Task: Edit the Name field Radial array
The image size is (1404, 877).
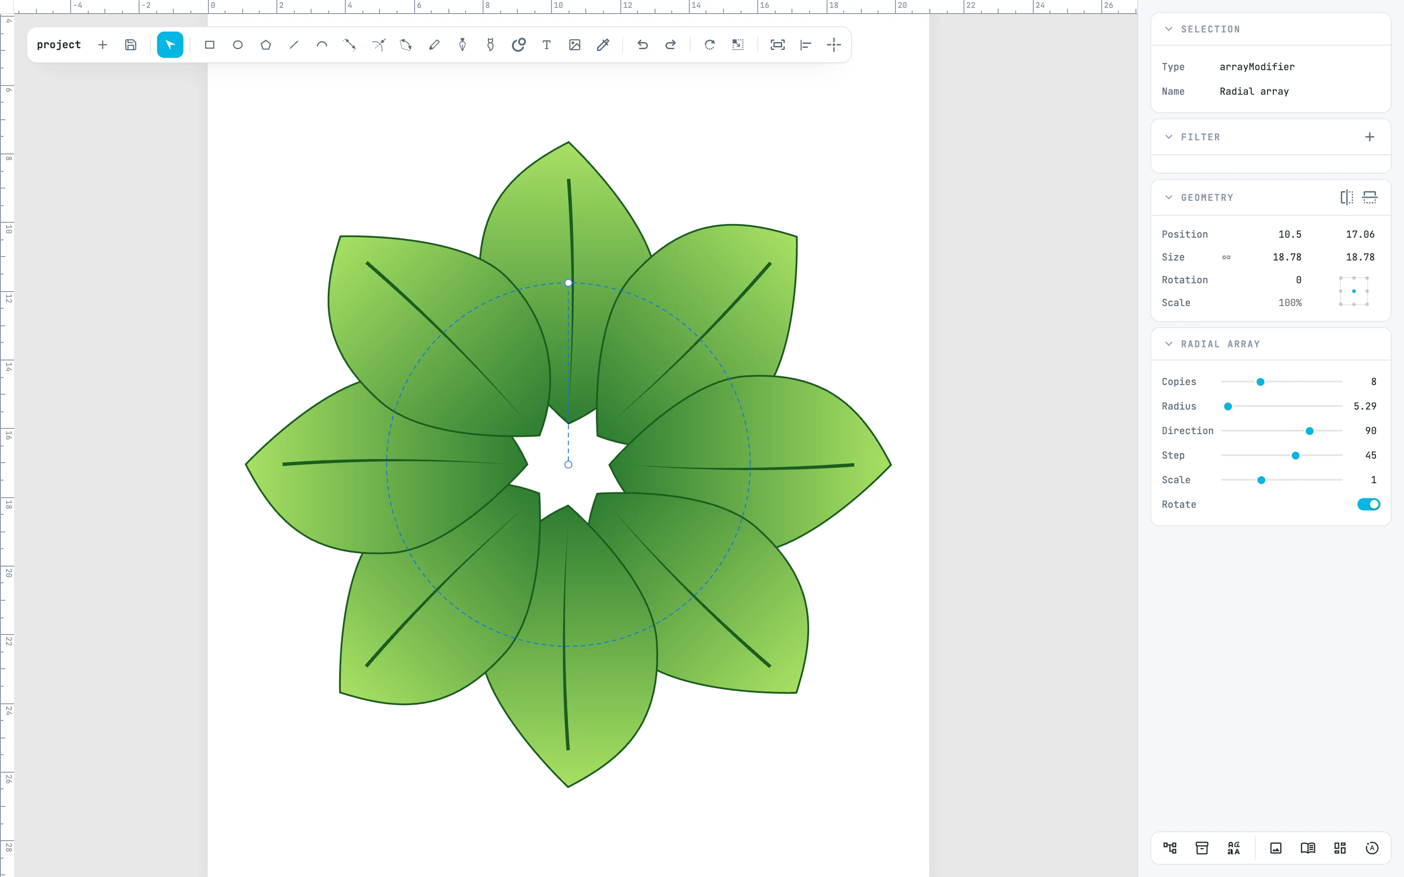Action: 1254,91
